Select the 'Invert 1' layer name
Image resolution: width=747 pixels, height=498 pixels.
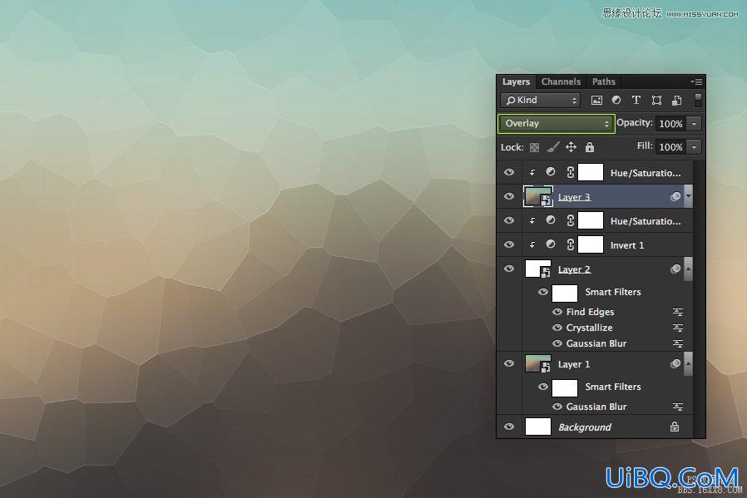pos(627,245)
